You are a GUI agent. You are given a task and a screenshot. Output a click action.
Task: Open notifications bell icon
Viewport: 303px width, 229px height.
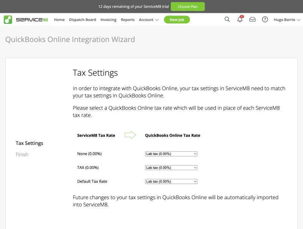click(x=240, y=19)
